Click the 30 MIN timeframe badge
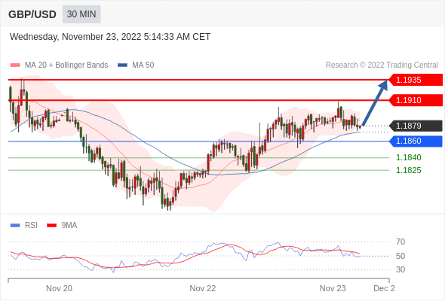 [81, 14]
